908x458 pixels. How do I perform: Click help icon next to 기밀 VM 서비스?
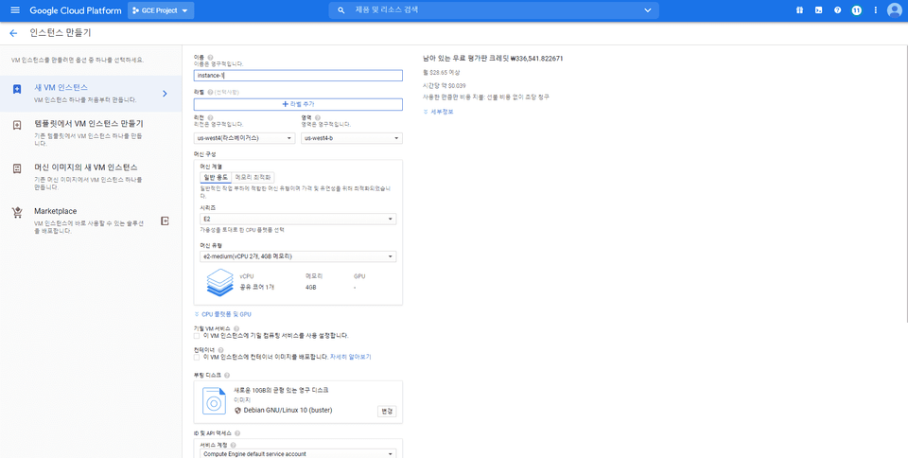236,328
